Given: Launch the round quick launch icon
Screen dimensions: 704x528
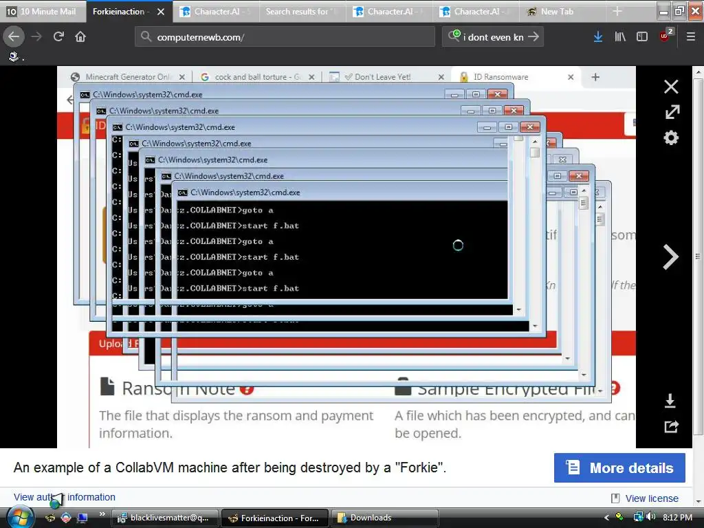Looking at the screenshot, I should tap(66, 518).
